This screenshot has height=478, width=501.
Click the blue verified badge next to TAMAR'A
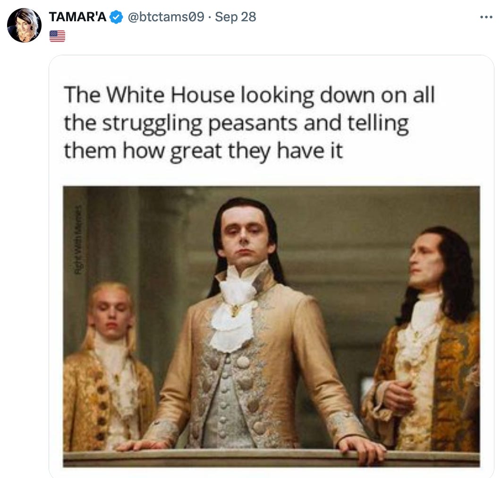(x=116, y=17)
